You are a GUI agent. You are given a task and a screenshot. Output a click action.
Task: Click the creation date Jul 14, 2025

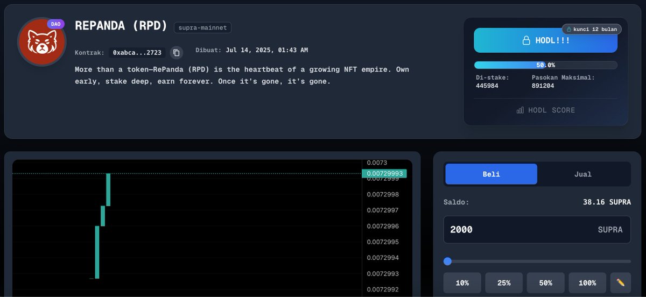tap(266, 50)
